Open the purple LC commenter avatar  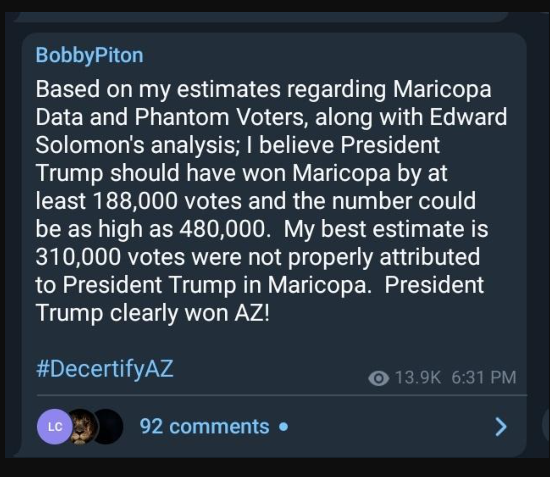[x=55, y=426]
